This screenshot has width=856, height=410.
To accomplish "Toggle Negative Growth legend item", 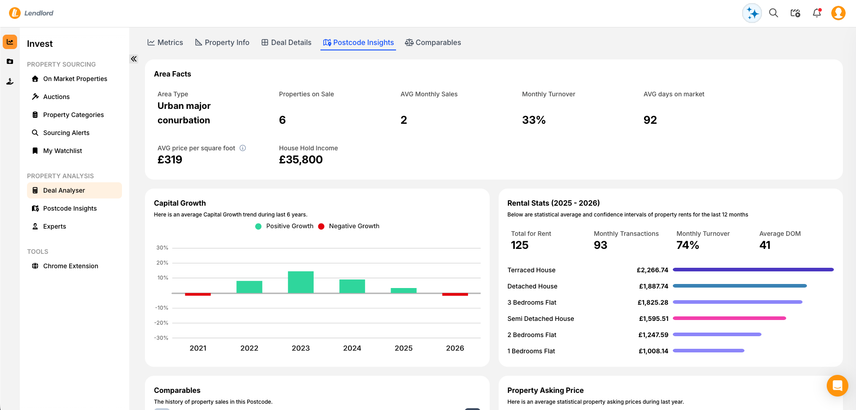I will tap(349, 226).
